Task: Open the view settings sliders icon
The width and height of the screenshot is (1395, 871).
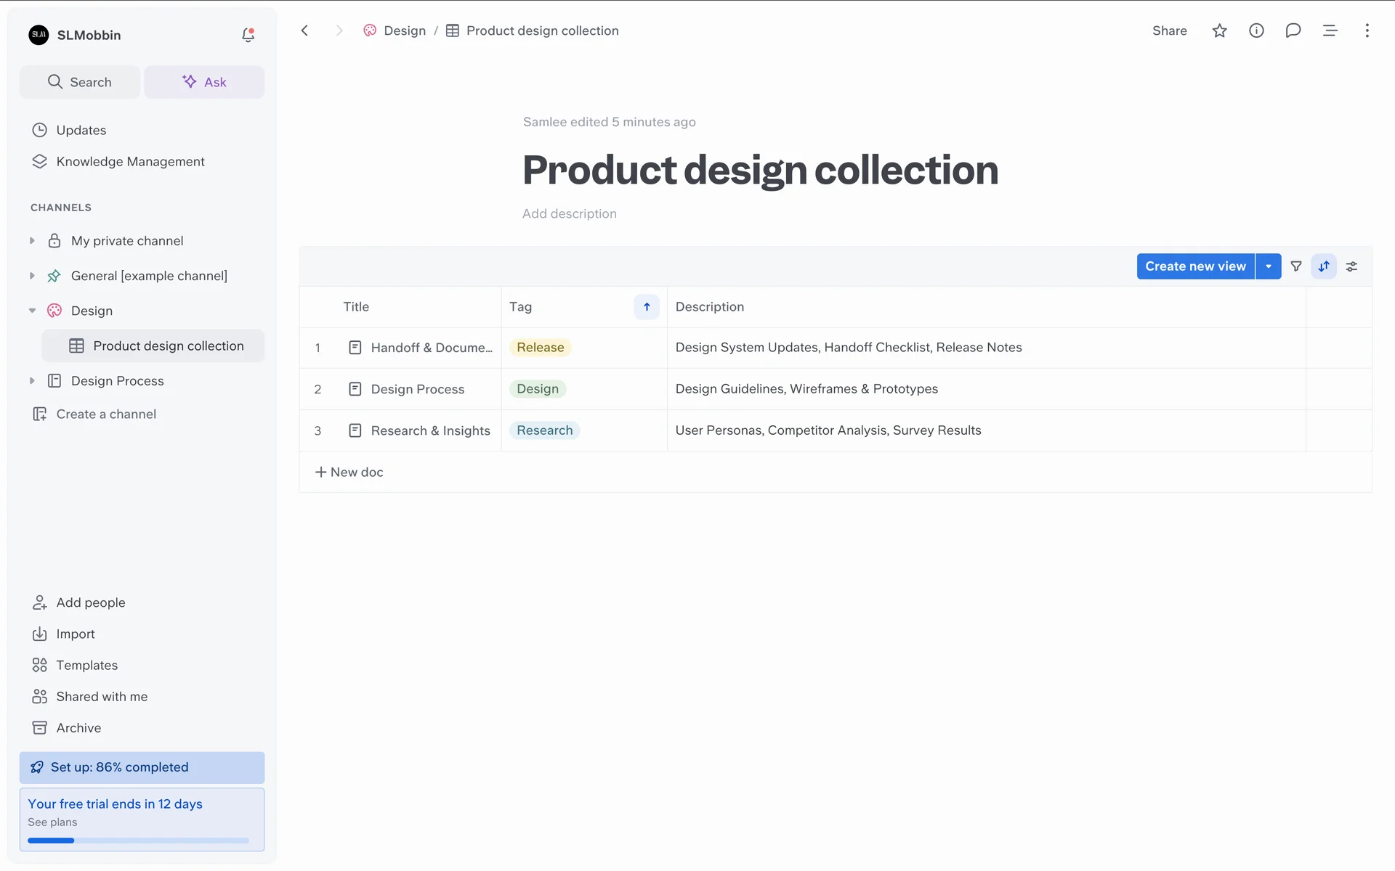Action: (x=1351, y=266)
